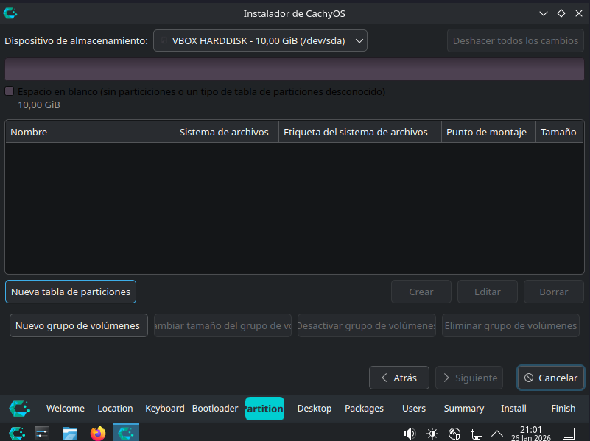Click the Nombre column header
590x441 pixels.
point(90,133)
